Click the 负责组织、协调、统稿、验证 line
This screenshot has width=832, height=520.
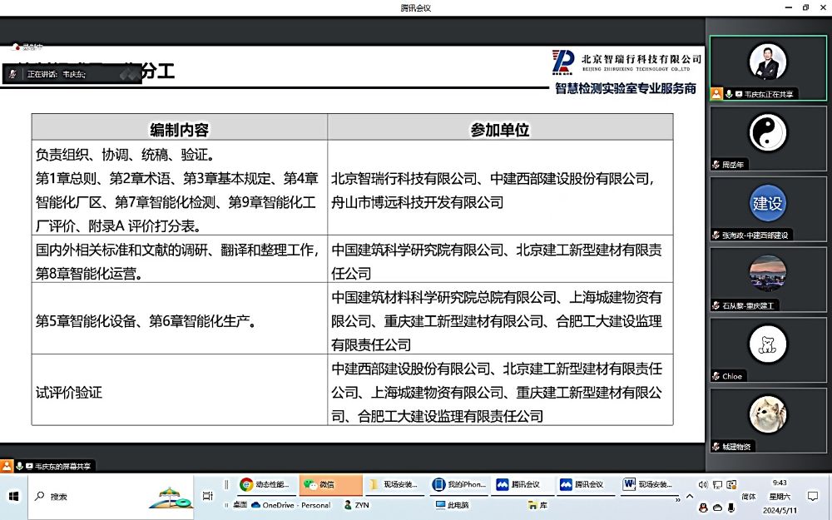[125, 155]
